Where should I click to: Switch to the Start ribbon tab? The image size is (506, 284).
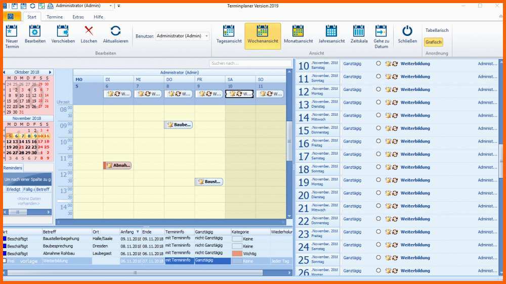[x=31, y=17]
